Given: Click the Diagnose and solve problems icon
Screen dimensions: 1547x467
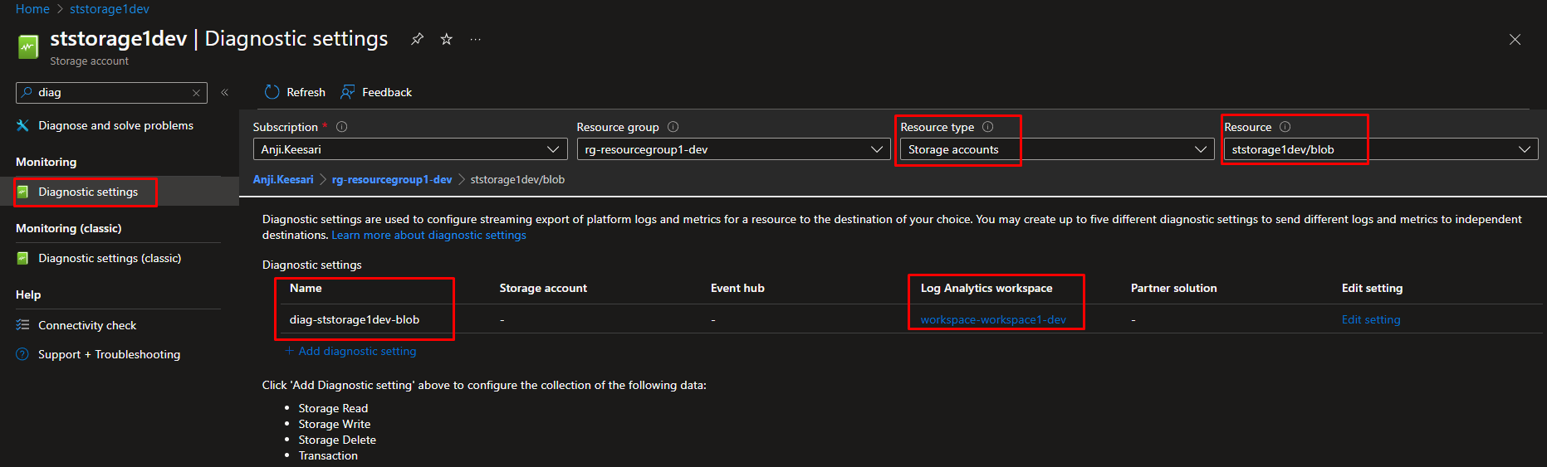Looking at the screenshot, I should point(23,125).
